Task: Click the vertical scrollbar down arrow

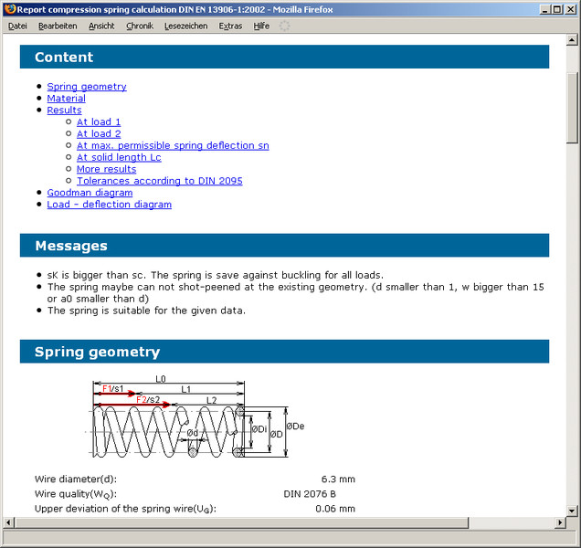Action: (x=572, y=512)
